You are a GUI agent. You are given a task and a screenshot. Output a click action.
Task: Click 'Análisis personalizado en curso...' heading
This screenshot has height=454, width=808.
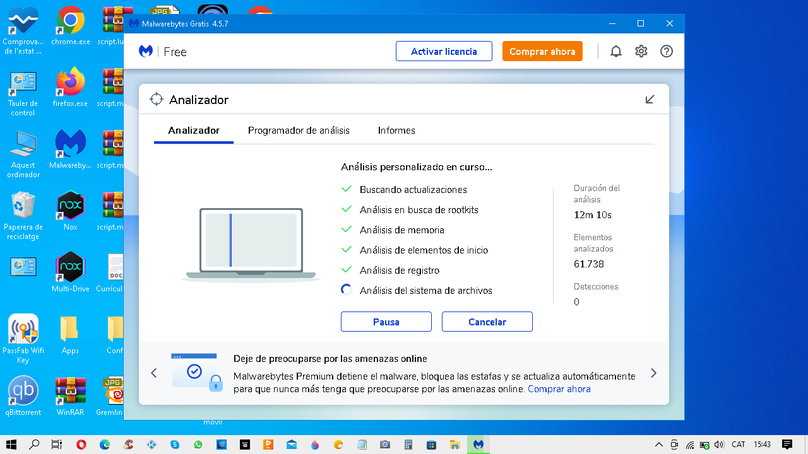point(417,167)
